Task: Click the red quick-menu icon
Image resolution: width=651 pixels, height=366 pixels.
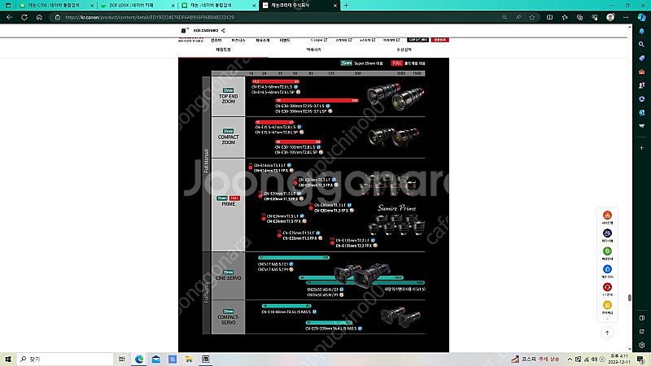Action: tap(607, 287)
